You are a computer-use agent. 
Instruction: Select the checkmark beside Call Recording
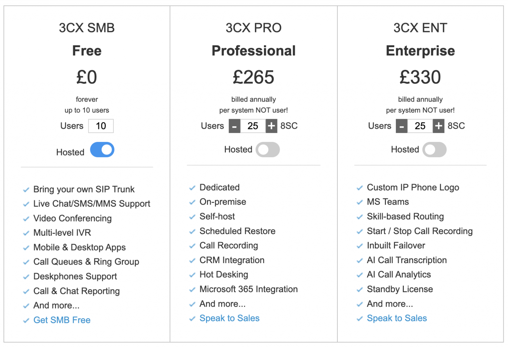click(192, 246)
